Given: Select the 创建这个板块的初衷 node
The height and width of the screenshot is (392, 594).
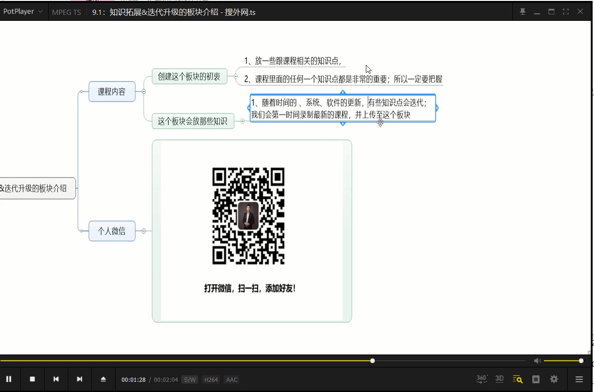Looking at the screenshot, I should (190, 76).
